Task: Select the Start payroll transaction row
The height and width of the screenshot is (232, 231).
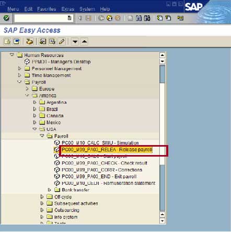Action: click(x=95, y=157)
